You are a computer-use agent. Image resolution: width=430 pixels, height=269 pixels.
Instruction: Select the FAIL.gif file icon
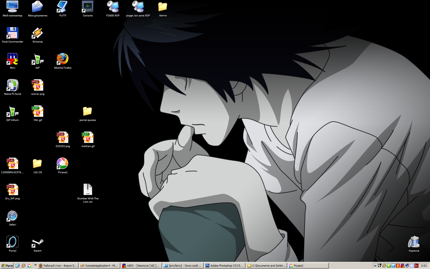(x=38, y=113)
